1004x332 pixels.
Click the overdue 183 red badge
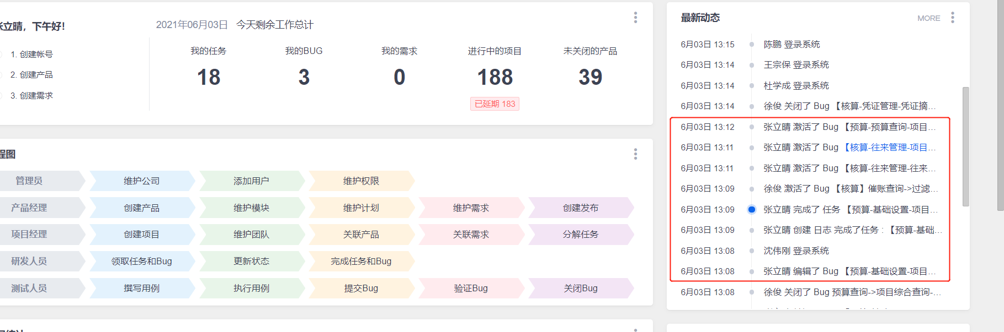coord(495,104)
